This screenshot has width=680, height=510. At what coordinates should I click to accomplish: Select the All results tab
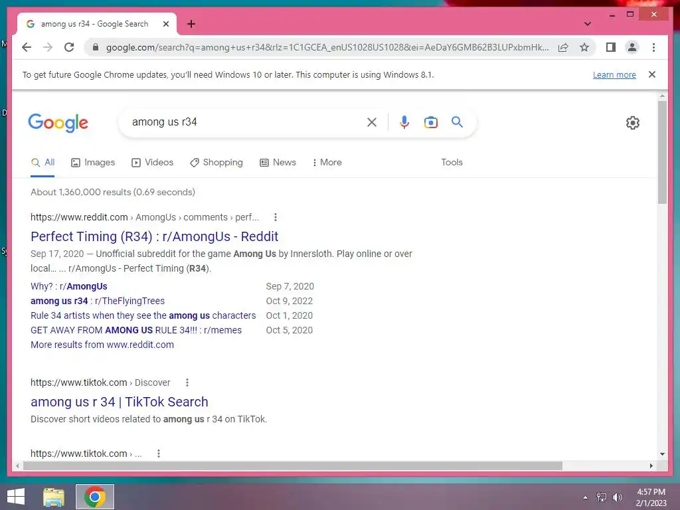(42, 163)
